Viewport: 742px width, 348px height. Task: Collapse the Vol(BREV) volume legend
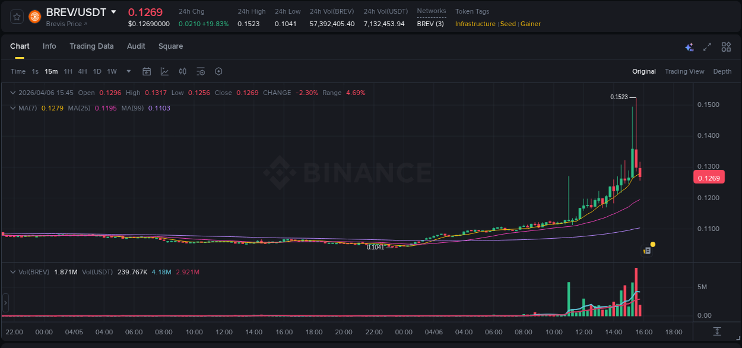tap(13, 272)
